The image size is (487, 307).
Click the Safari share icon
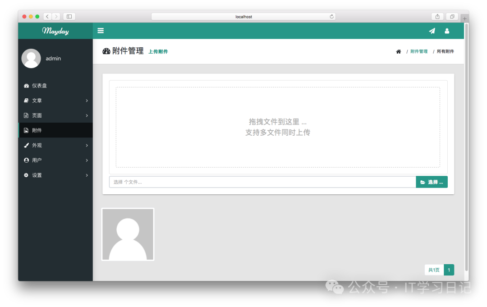point(437,17)
